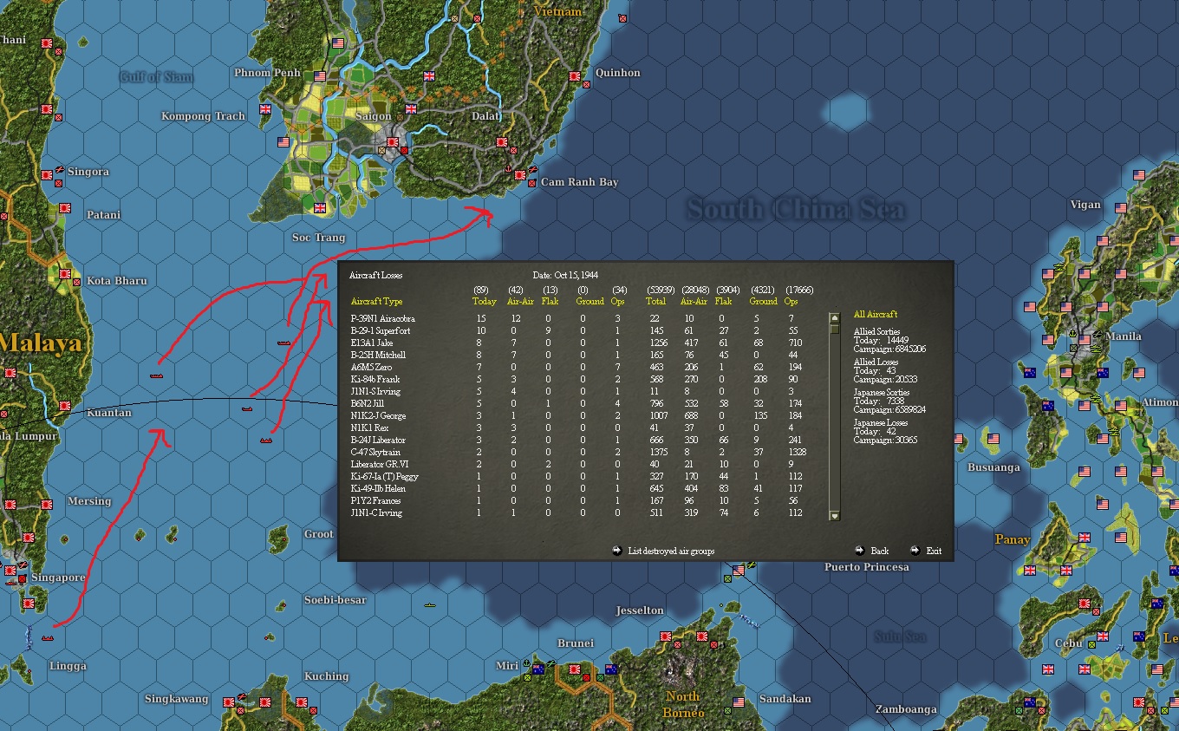Click the E13A1 Jake entry
The image size is (1179, 731).
[x=577, y=343]
